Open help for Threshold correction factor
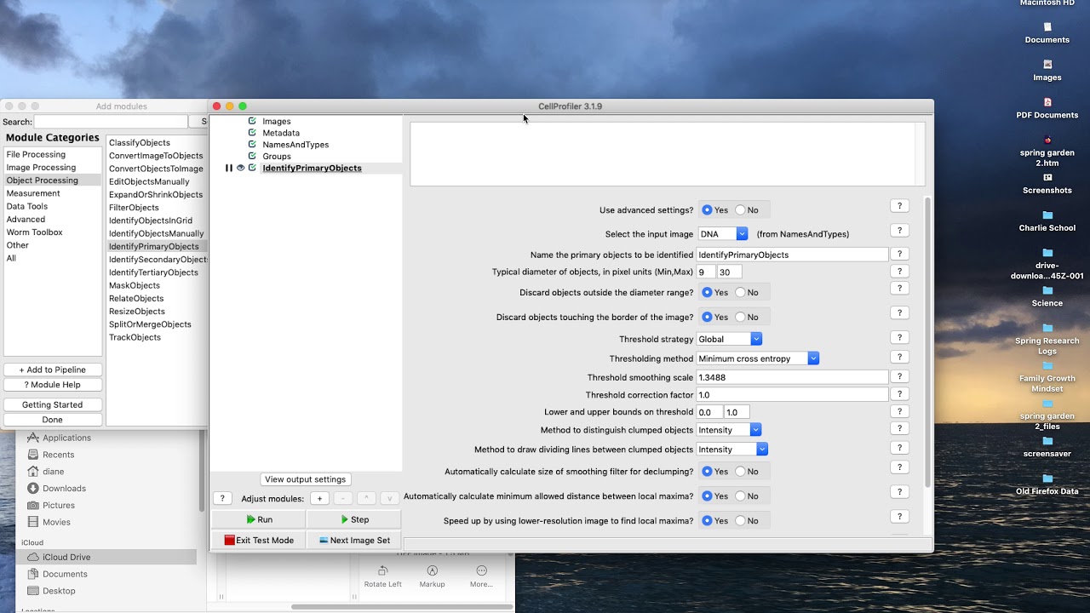This screenshot has height=613, width=1090. click(899, 394)
